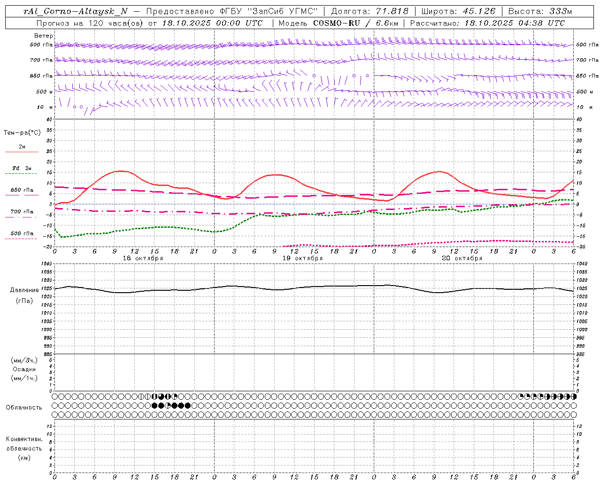The image size is (601, 481).
Task: Click the Модель COSMO-RU / 6.6км label
Action: point(338,23)
